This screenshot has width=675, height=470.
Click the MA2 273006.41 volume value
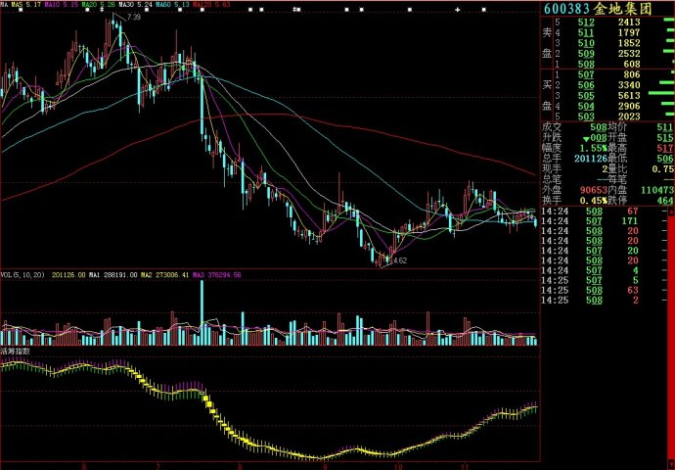[x=165, y=274]
